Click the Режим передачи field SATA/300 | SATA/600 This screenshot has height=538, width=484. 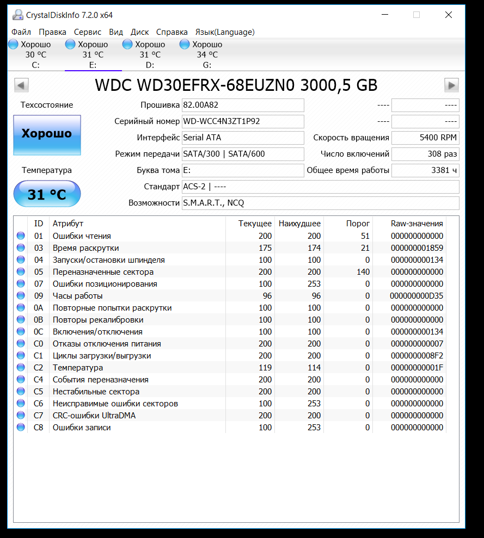pyautogui.click(x=243, y=154)
